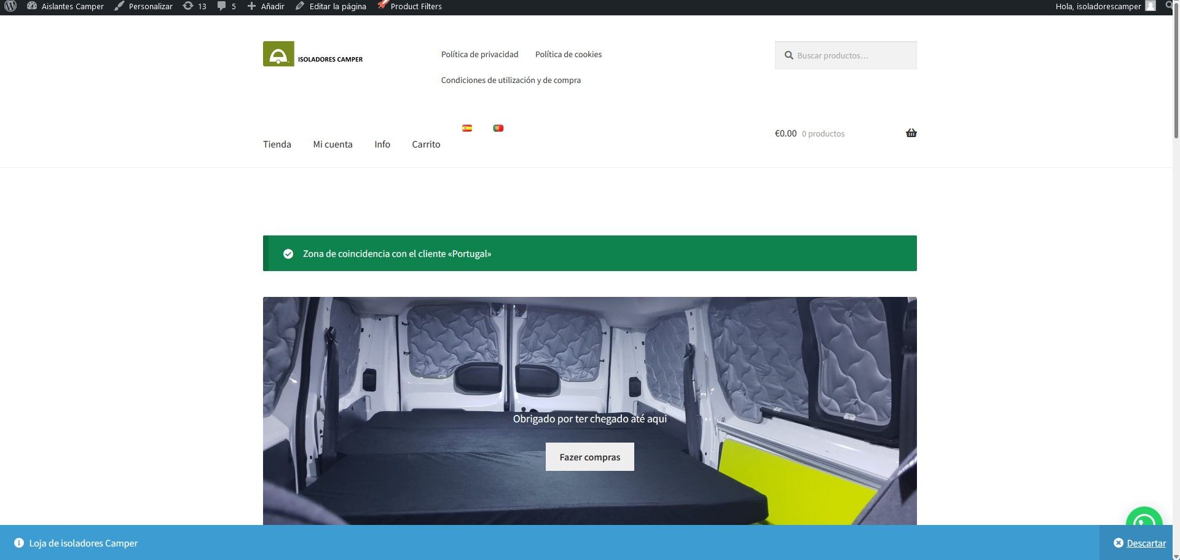Screen dimensions: 1180x560
Task: Click the info icon in store notice
Action: pos(19,543)
